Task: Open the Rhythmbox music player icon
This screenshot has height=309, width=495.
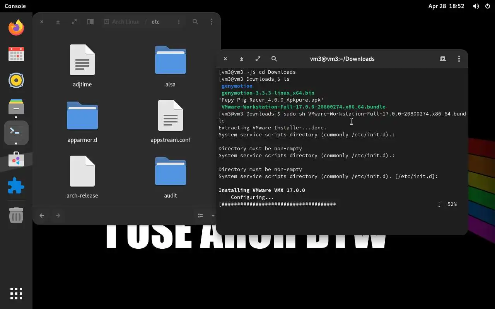Action: coord(16,80)
